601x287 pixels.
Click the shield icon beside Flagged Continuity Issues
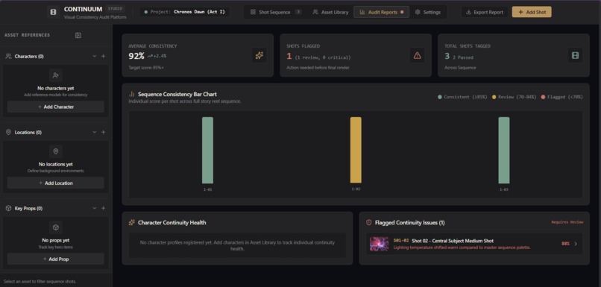pyautogui.click(x=369, y=223)
